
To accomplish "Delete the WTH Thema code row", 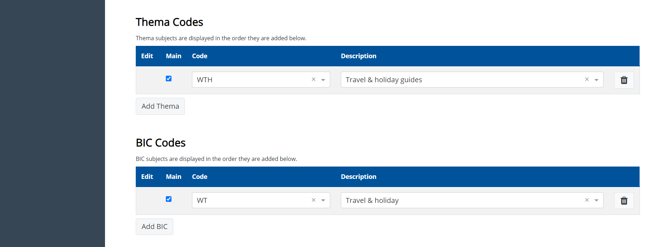I will (x=624, y=80).
